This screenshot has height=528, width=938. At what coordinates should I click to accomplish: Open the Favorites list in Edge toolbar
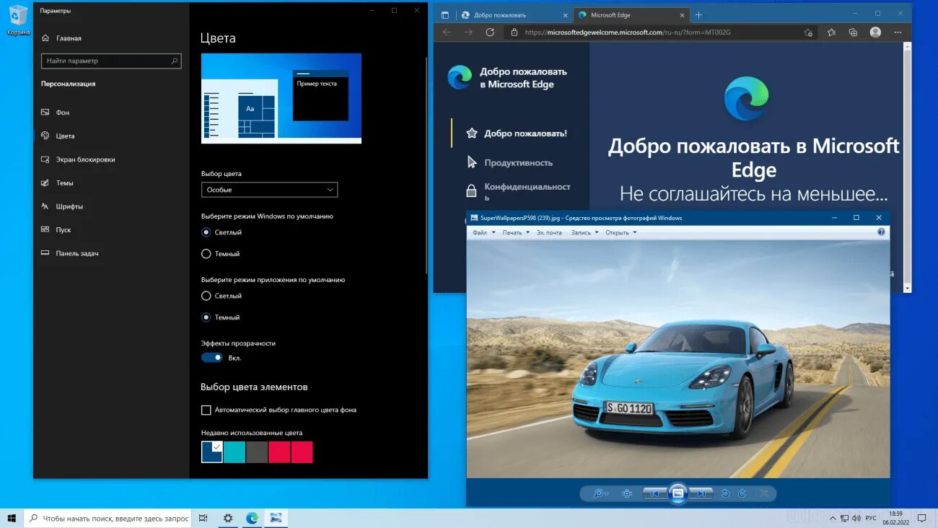point(832,32)
